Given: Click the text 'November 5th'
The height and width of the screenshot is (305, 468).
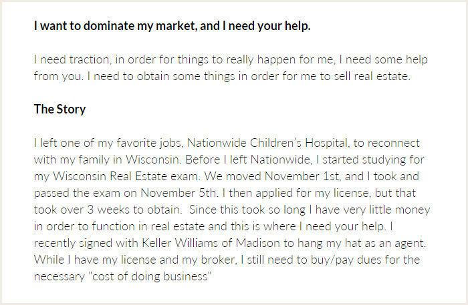Looking at the screenshot, I should click(179, 194).
